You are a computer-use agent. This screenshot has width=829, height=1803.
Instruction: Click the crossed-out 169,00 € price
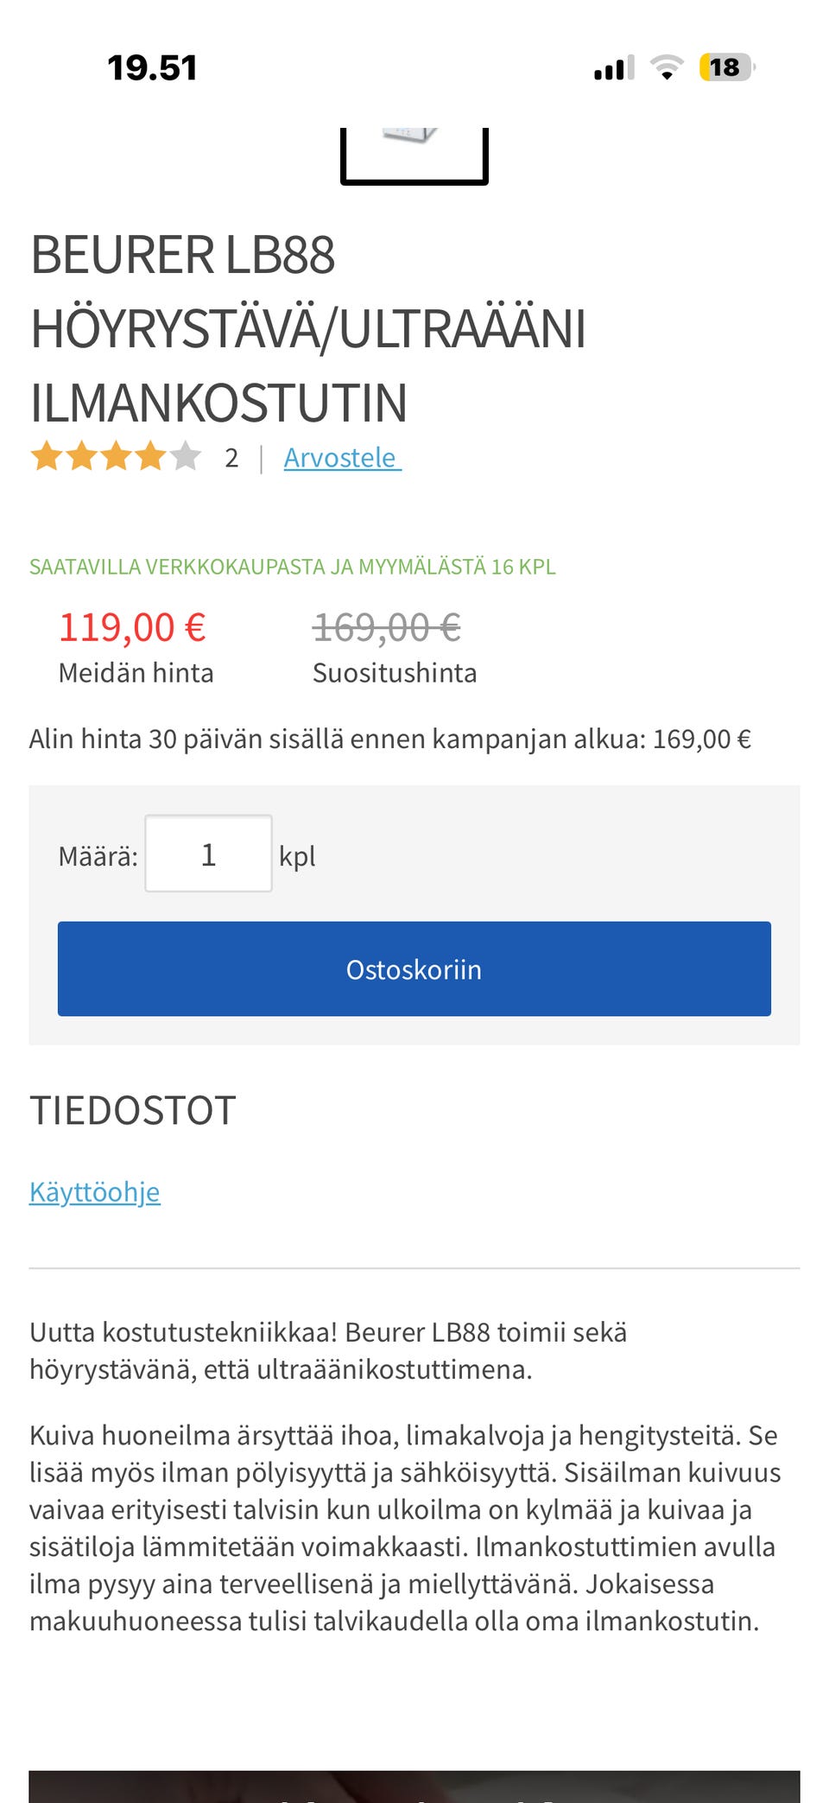click(x=386, y=627)
